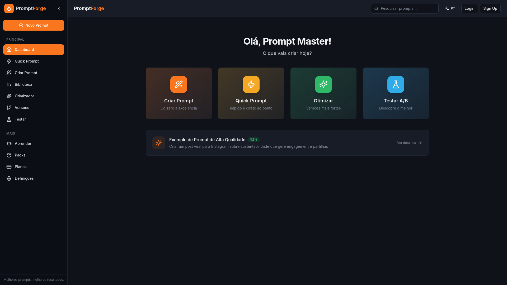The width and height of the screenshot is (507, 285).
Task: Click the Aprender graduation cap icon
Action: pyautogui.click(x=9, y=144)
